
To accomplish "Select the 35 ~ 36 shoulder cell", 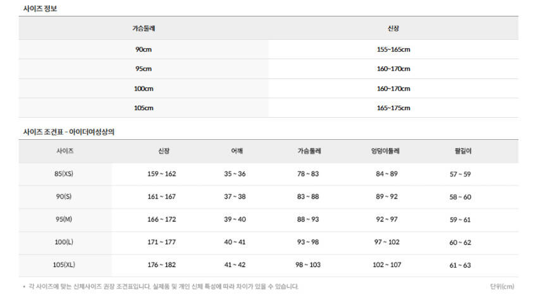I will 235,174.
